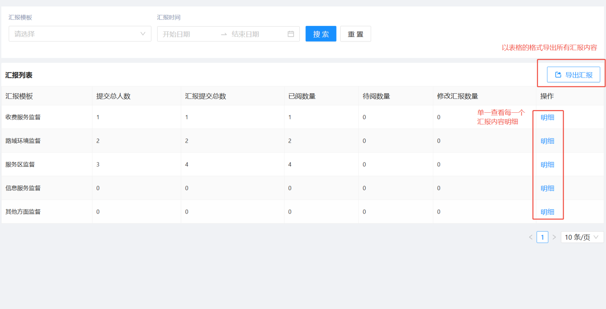Click the calendar icon in date range field
This screenshot has width=606, height=309.
290,34
